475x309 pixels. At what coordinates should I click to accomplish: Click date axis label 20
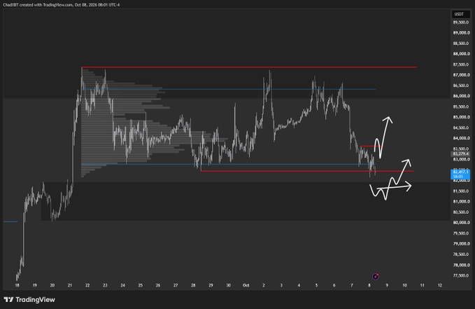pos(52,285)
